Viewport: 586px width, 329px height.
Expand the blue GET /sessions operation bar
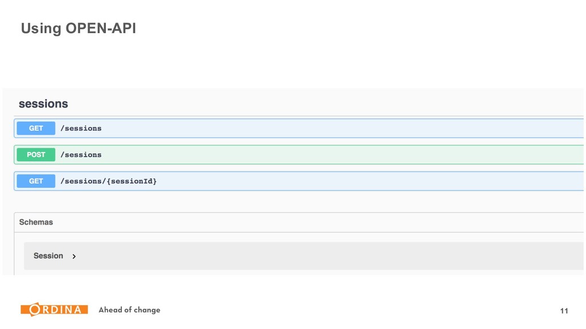(299, 129)
